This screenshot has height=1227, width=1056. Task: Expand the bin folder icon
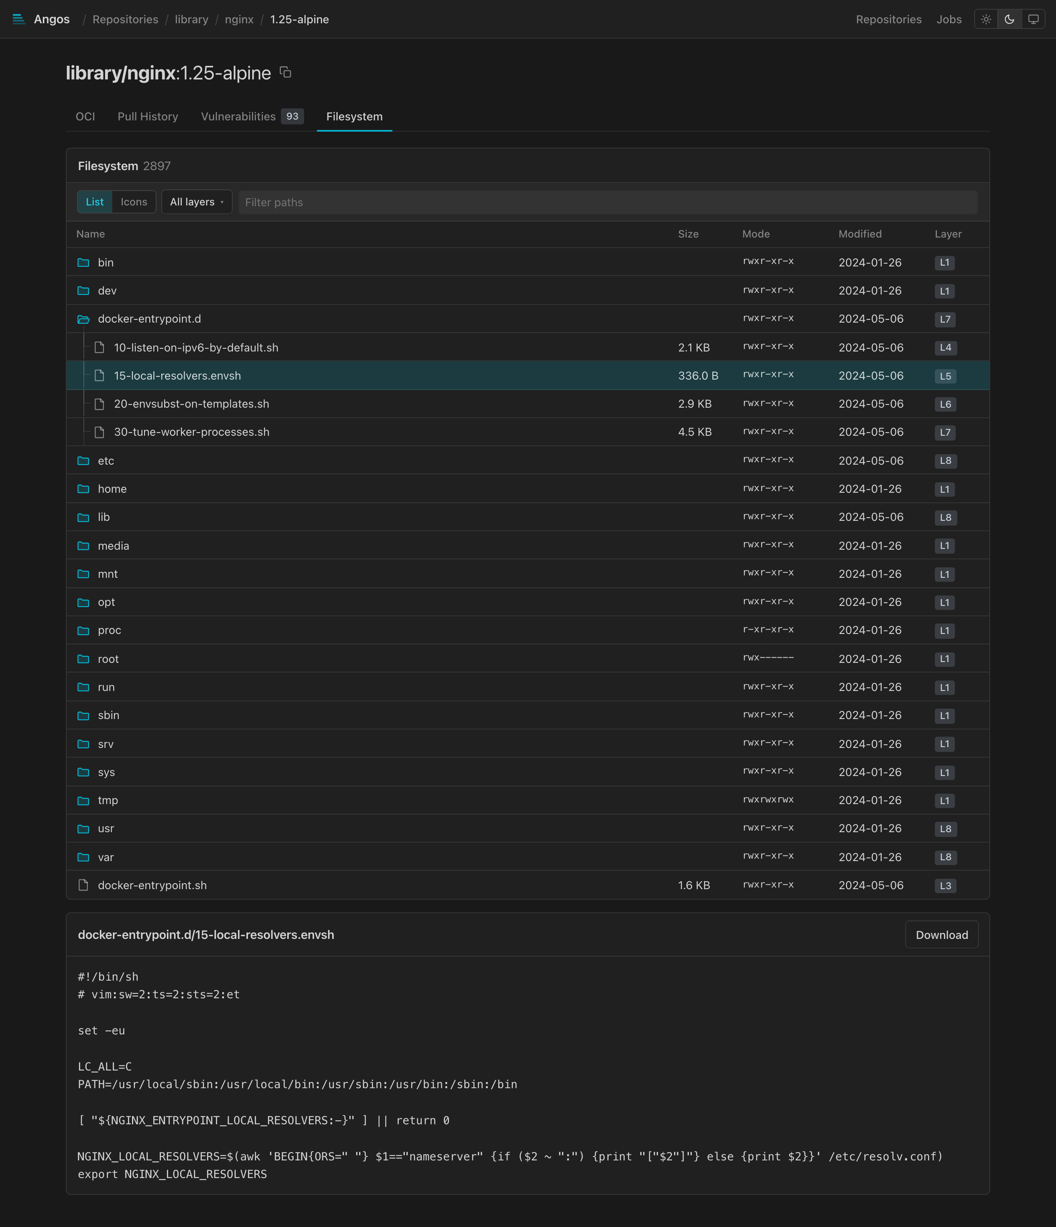point(83,262)
